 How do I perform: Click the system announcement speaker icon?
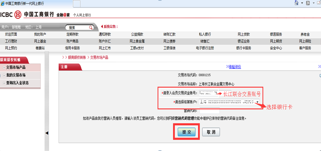[x=102, y=26]
